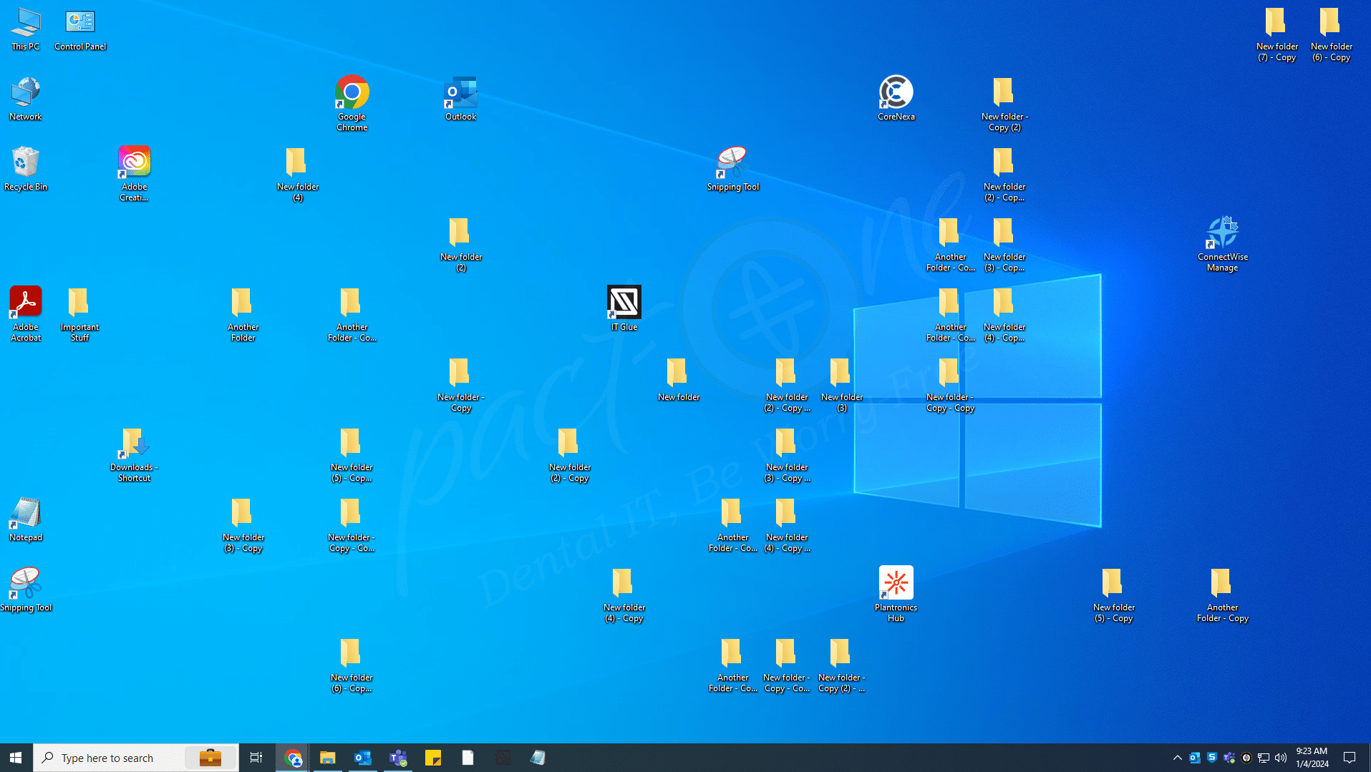This screenshot has height=772, width=1371.
Task: Open Microsoft Teams from the taskbar
Action: click(x=398, y=757)
